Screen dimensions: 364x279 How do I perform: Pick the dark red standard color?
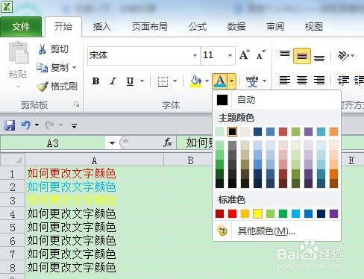click(x=219, y=213)
